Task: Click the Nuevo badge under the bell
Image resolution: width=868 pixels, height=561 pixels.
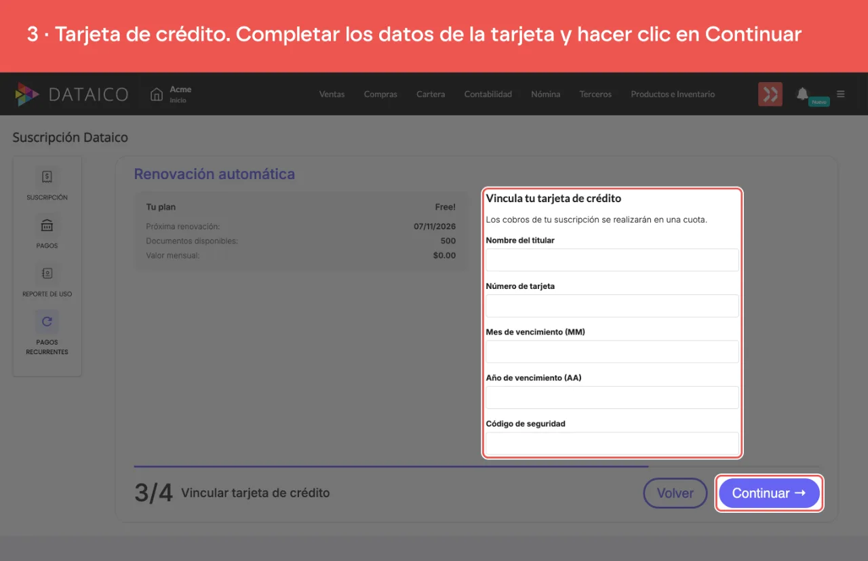Action: coord(819,102)
